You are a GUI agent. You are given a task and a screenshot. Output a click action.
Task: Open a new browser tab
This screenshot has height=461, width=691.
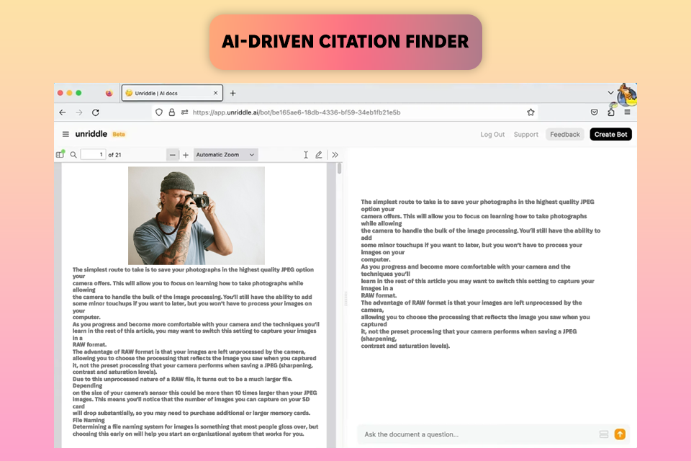coord(232,93)
